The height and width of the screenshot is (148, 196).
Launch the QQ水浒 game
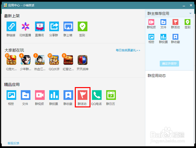(x=54, y=60)
